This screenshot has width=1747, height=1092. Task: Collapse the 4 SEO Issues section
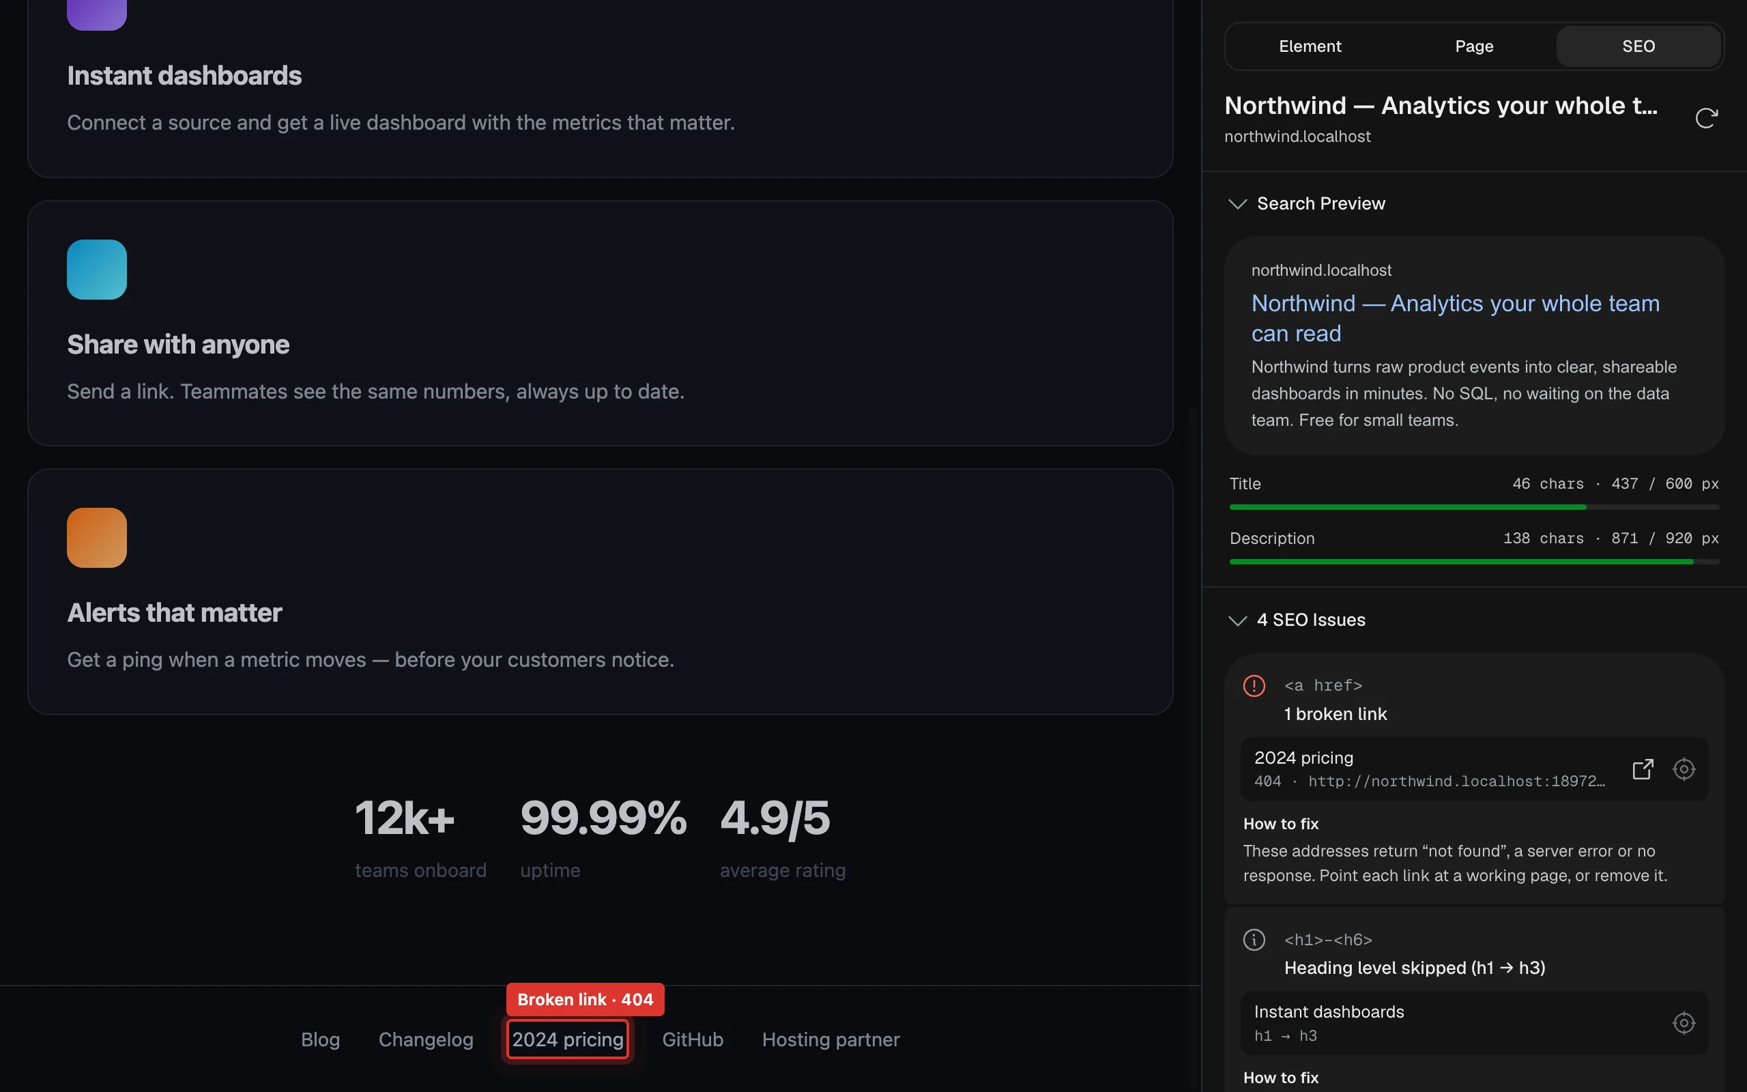[x=1237, y=620]
